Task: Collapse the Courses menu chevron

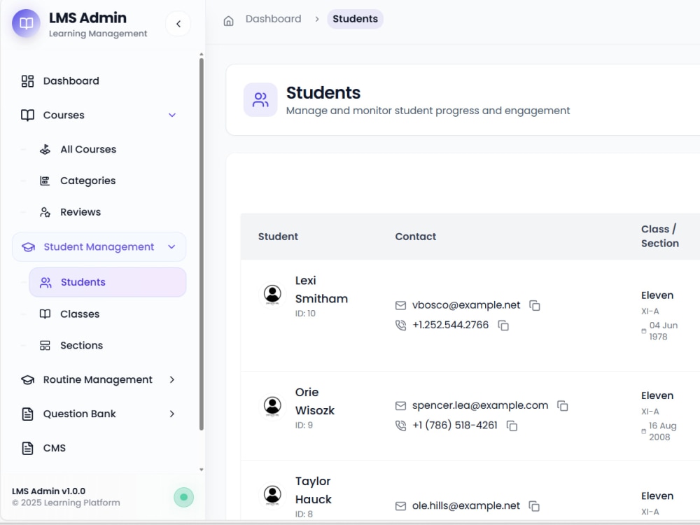Action: point(172,115)
